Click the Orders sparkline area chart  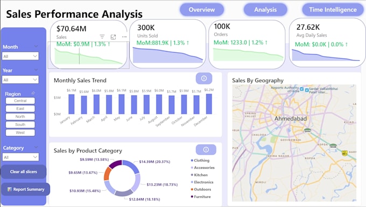[248, 54]
